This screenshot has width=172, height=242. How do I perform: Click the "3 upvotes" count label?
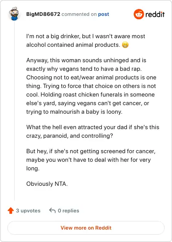tap(28, 211)
